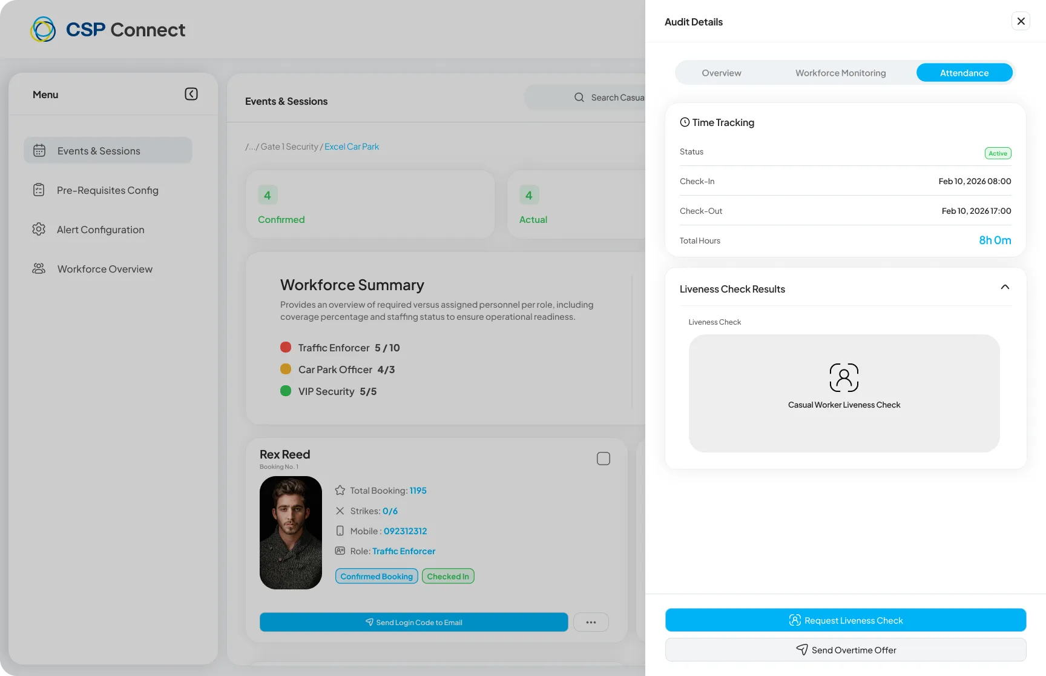Click the face icon in Request Liveness Check
This screenshot has height=676, width=1046.
pyautogui.click(x=795, y=620)
